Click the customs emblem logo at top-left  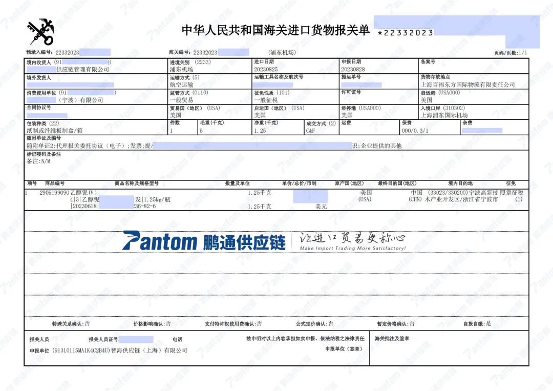coord(41,32)
